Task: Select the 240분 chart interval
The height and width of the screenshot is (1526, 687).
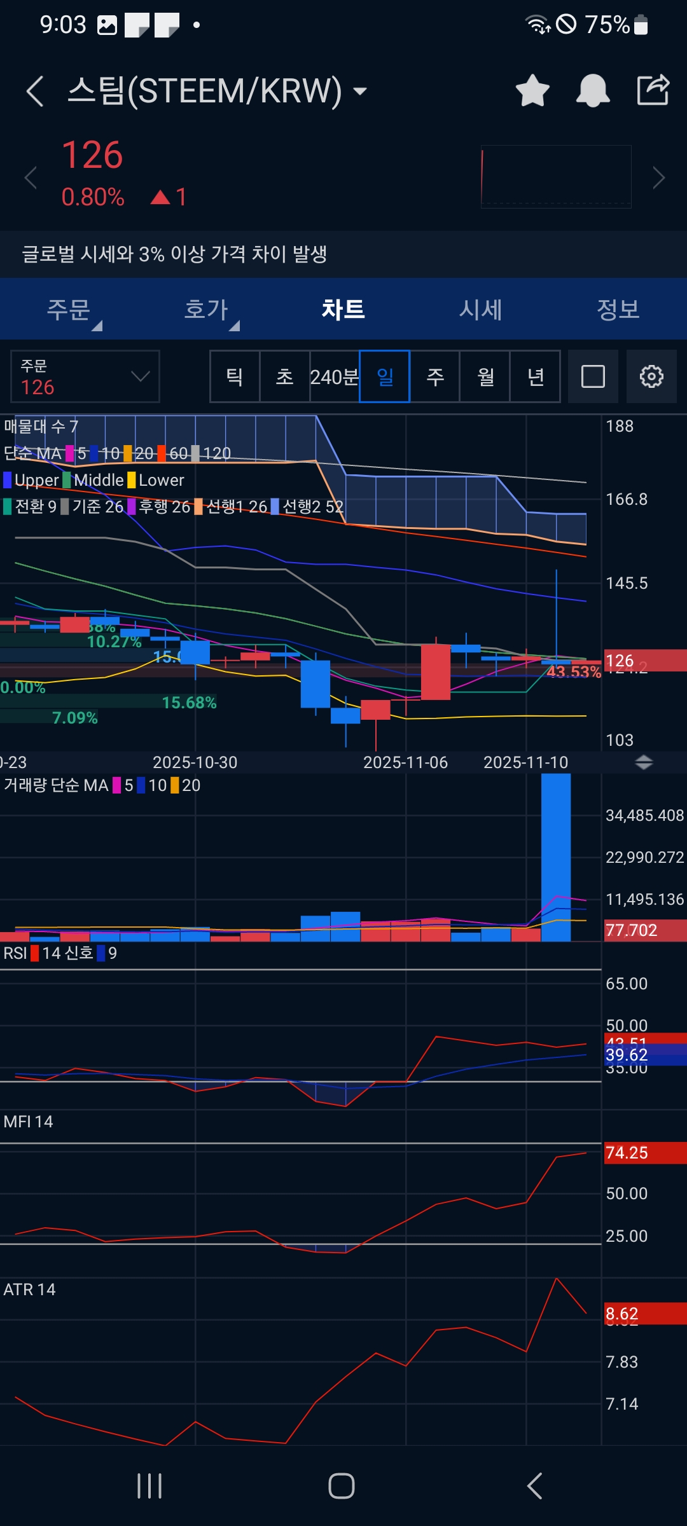Action: point(335,376)
